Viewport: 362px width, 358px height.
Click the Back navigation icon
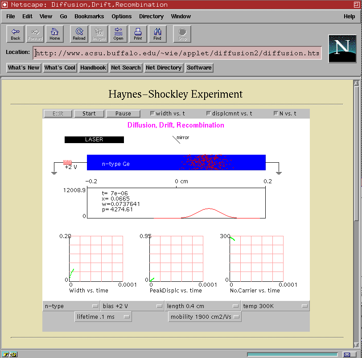point(16,34)
